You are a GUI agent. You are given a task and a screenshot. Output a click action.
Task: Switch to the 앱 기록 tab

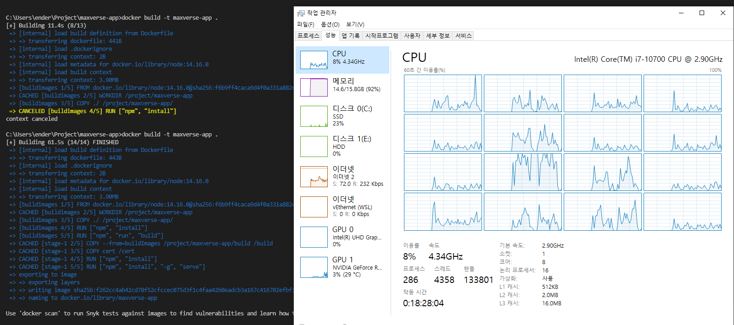pyautogui.click(x=351, y=36)
